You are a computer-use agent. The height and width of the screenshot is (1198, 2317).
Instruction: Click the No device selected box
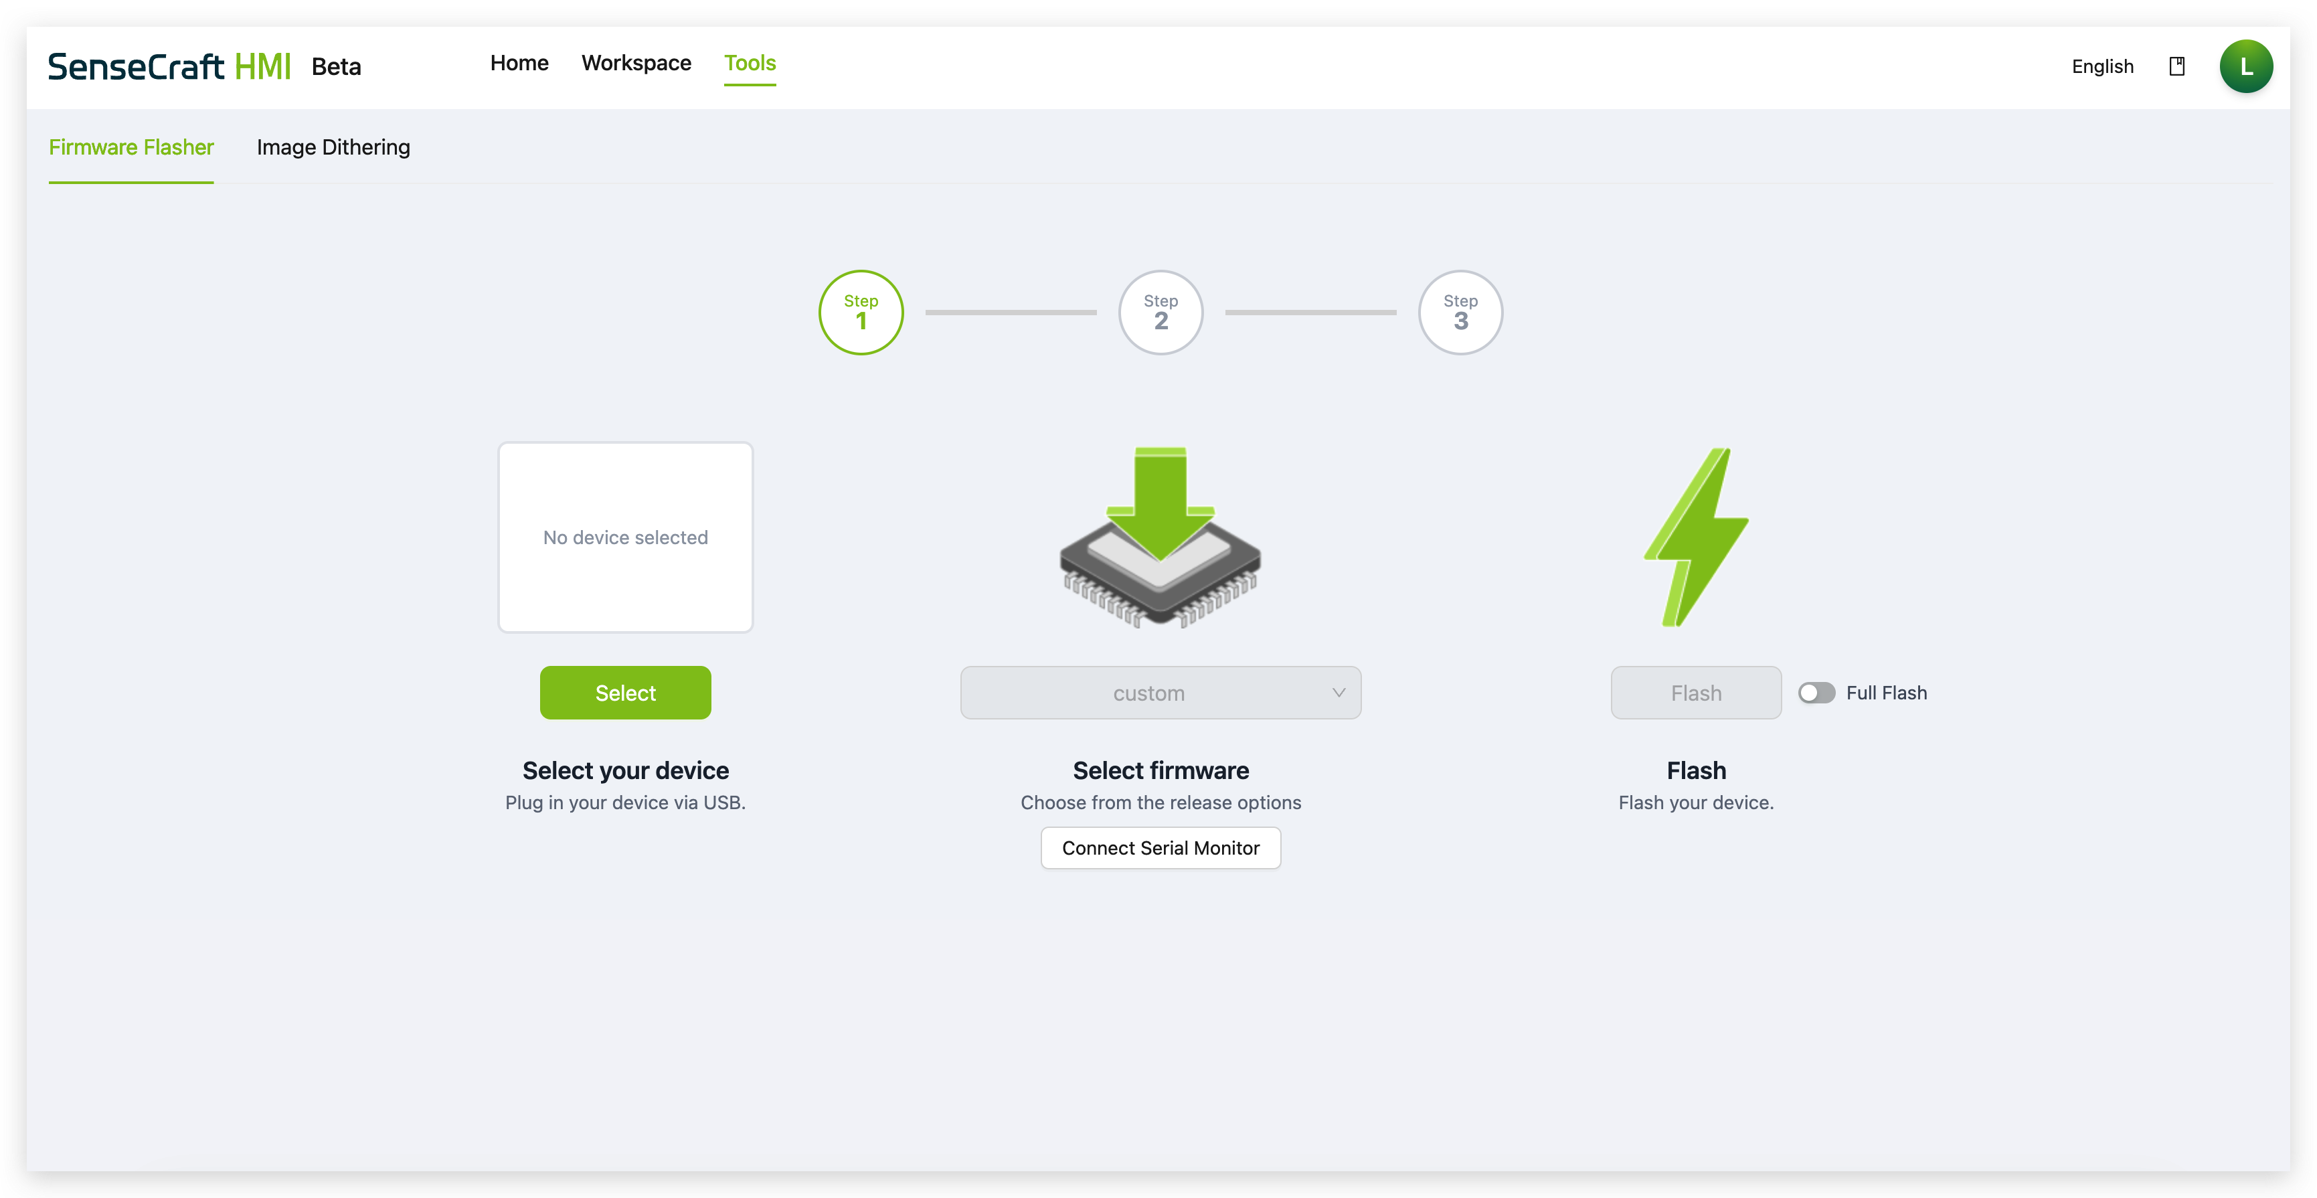point(625,537)
